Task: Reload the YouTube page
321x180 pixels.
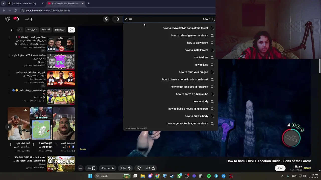Action: click(x=16, y=10)
